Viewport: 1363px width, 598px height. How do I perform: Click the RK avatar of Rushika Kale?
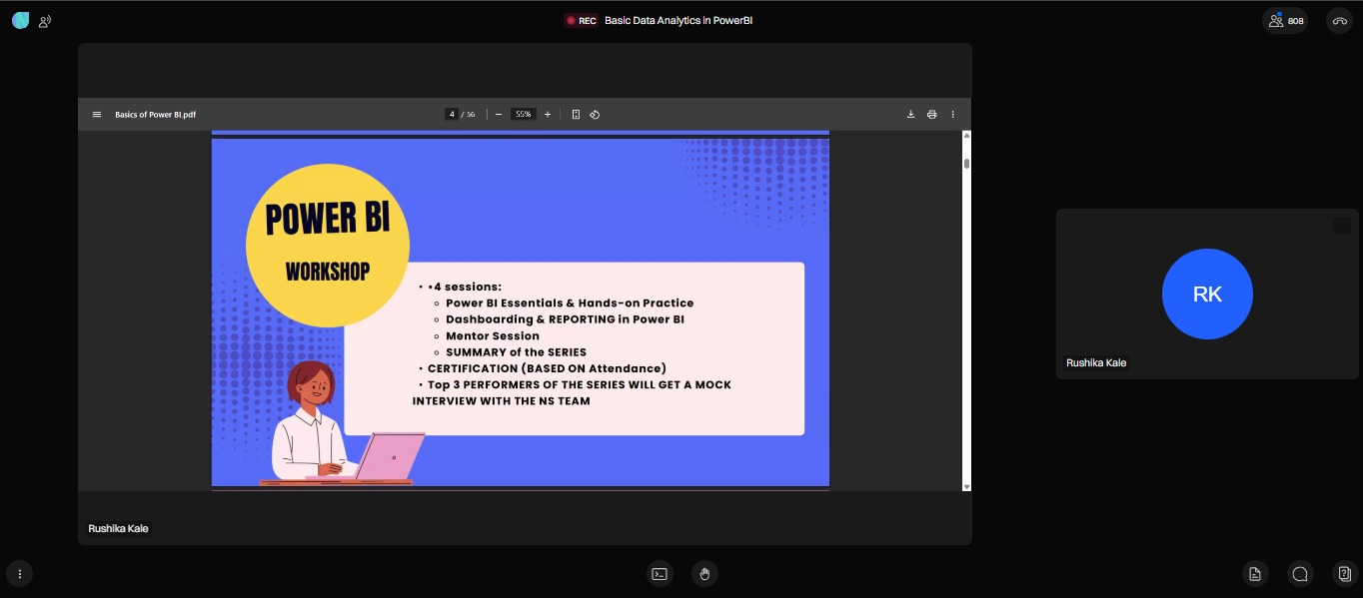pos(1207,294)
